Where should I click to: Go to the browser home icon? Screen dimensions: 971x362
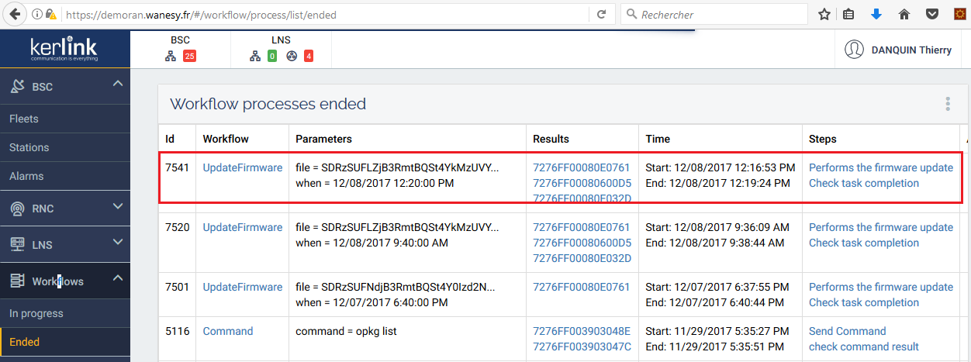(x=904, y=15)
